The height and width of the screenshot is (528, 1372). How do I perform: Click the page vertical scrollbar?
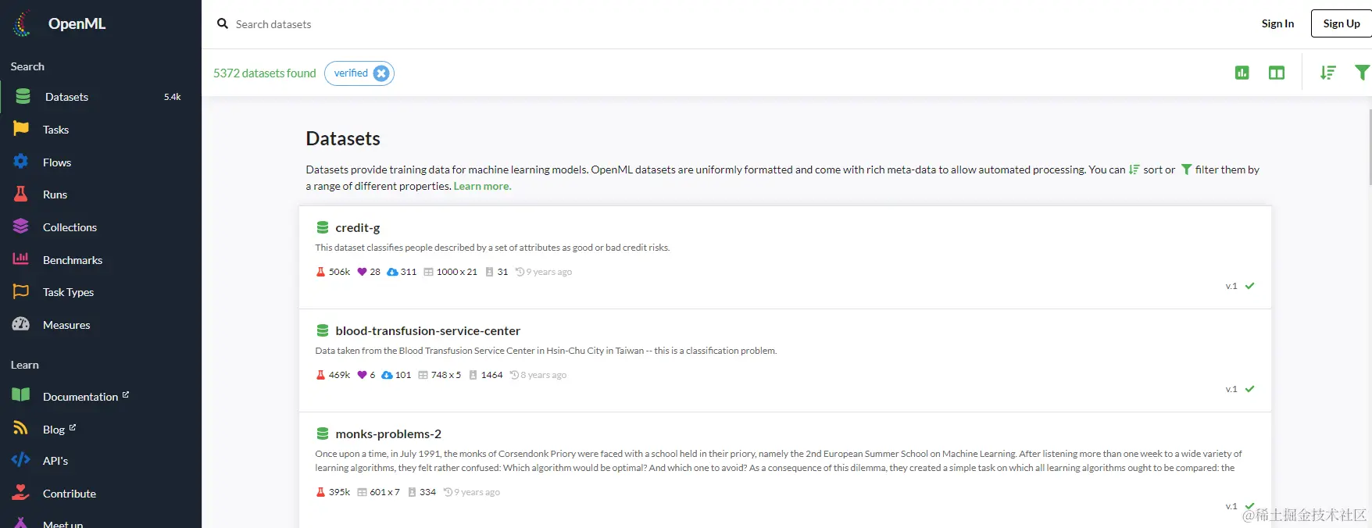click(x=1370, y=147)
